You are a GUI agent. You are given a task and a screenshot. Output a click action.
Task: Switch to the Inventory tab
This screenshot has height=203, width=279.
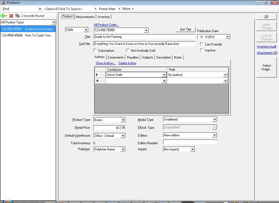(104, 17)
